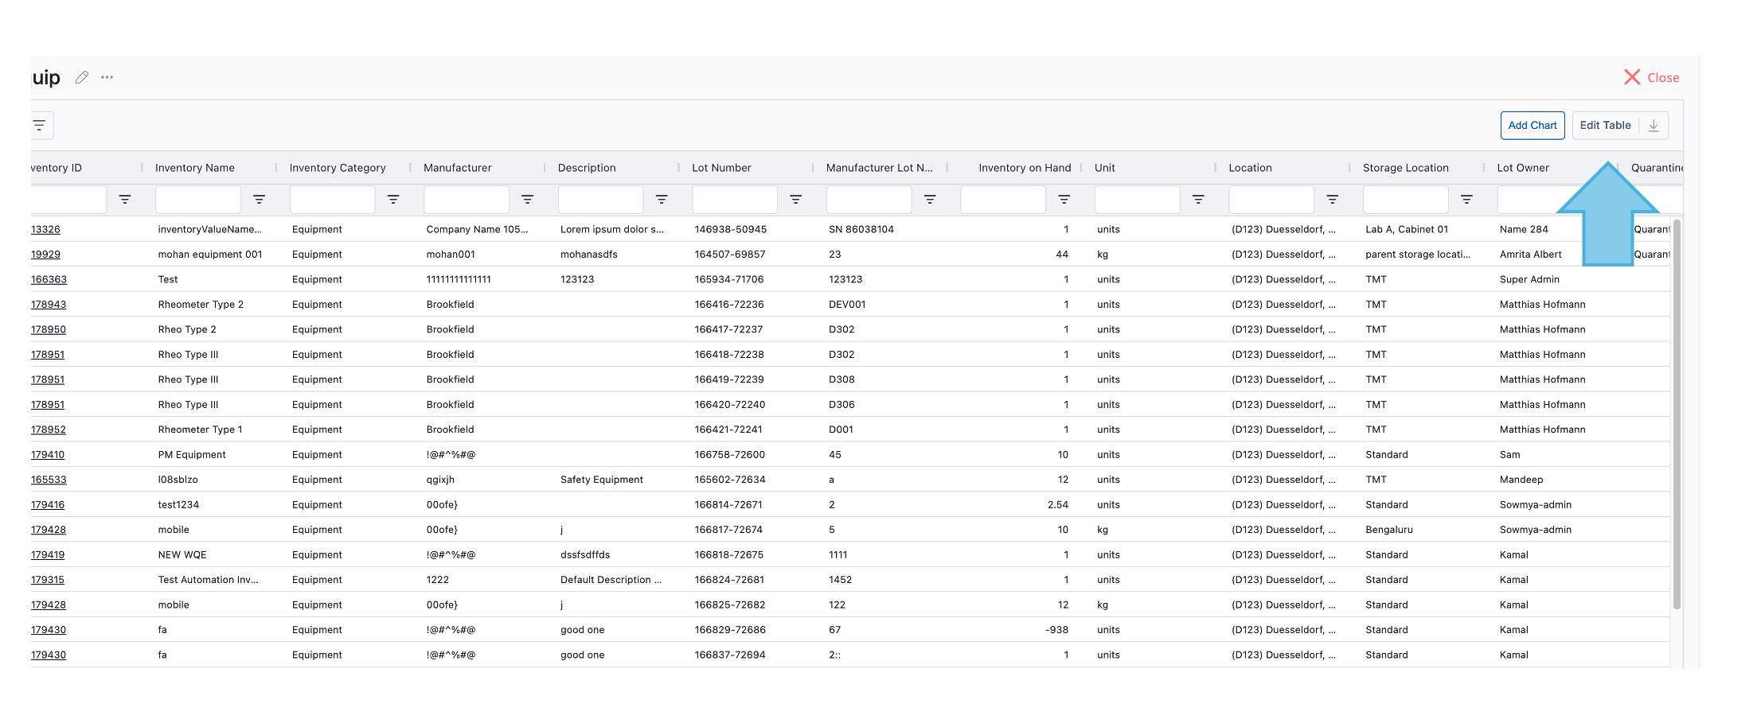Viewport: 1761px width, 727px height.
Task: Open the Location column filter icon
Action: 1333,199
